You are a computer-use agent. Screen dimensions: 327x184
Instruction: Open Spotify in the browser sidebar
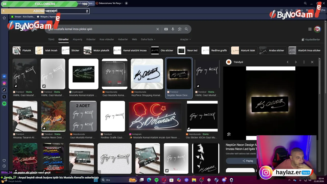[4, 103]
